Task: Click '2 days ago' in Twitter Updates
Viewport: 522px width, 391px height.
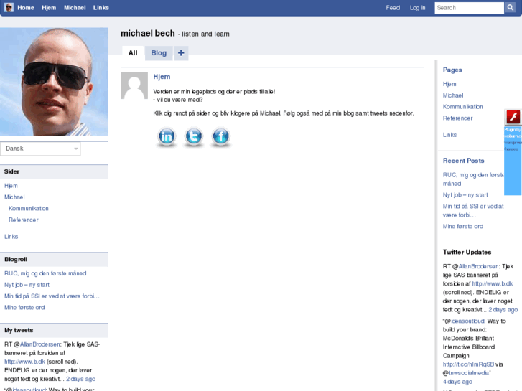Action: point(503,309)
